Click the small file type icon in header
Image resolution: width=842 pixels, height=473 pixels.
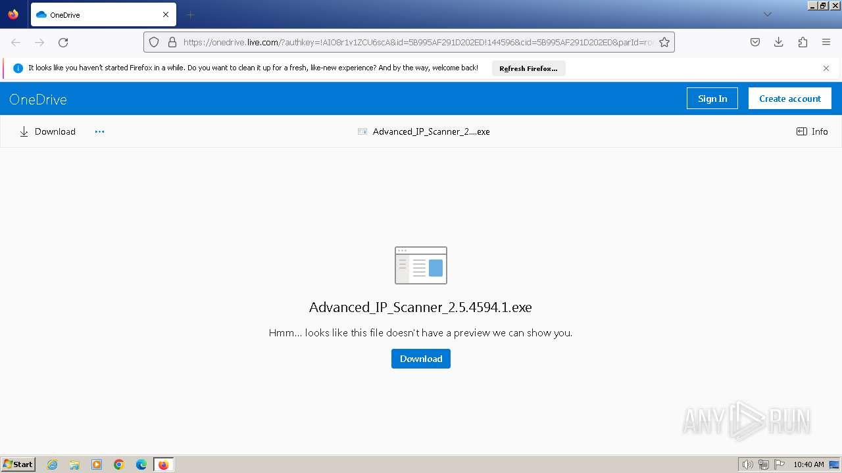tap(362, 131)
